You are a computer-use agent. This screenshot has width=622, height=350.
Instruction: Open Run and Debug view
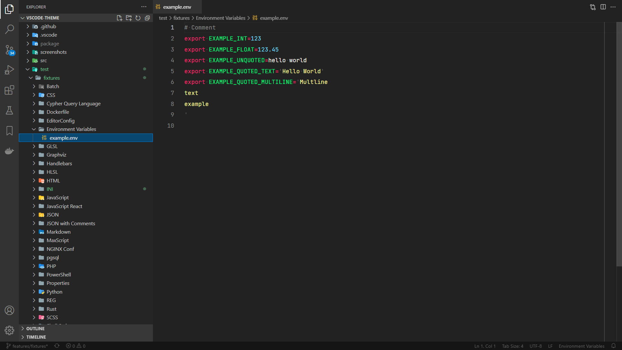[x=9, y=70]
